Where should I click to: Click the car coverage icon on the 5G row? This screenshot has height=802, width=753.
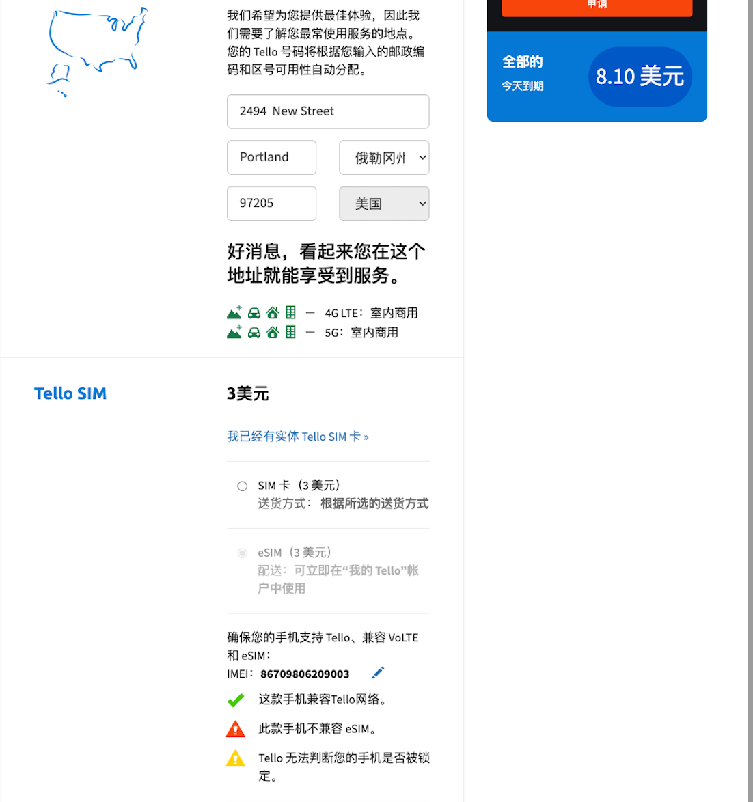pos(254,332)
